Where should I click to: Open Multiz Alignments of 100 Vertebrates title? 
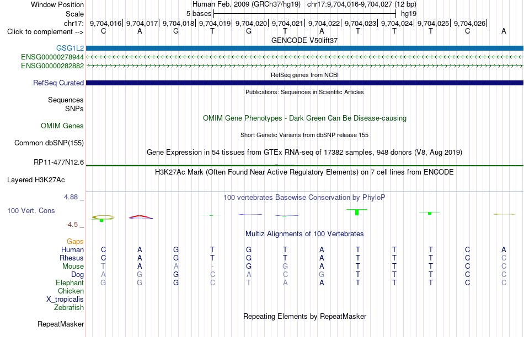304,234
